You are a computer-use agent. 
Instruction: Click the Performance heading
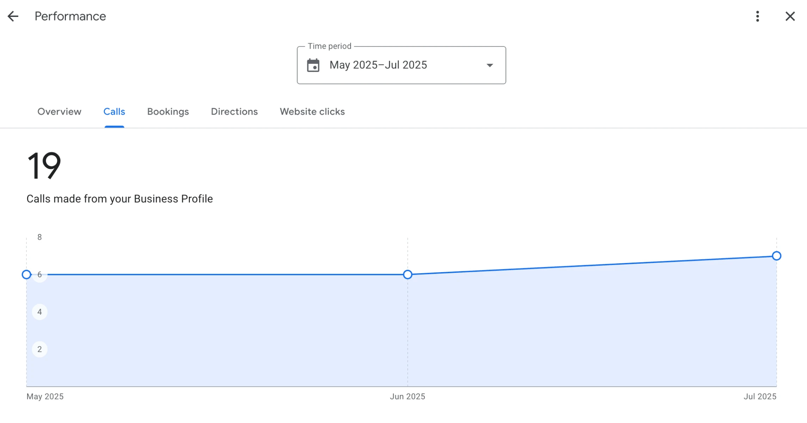point(70,16)
